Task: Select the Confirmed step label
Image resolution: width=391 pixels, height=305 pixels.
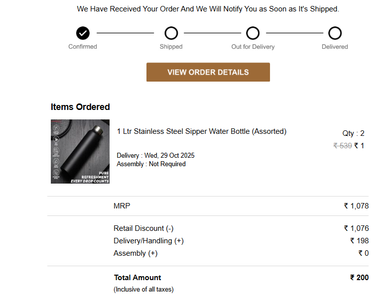Action: coord(83,47)
